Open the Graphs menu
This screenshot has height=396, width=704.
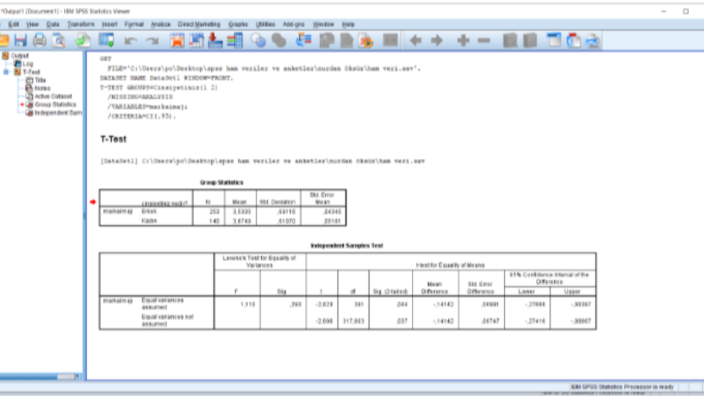238,24
